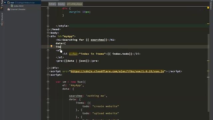Select div#myApp breadcrumb
The width and height of the screenshot is (213, 120).
point(75,4)
